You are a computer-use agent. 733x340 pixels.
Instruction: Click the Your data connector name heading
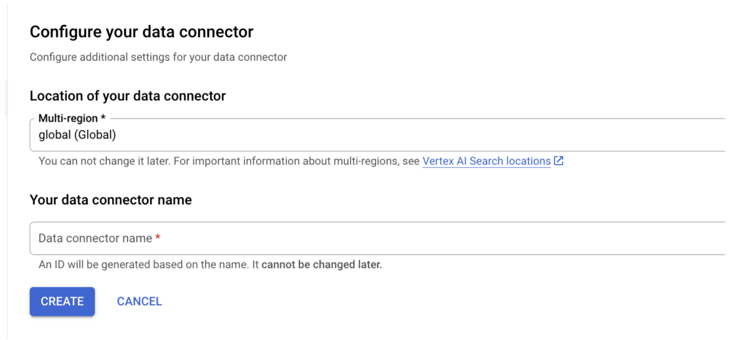pos(110,200)
